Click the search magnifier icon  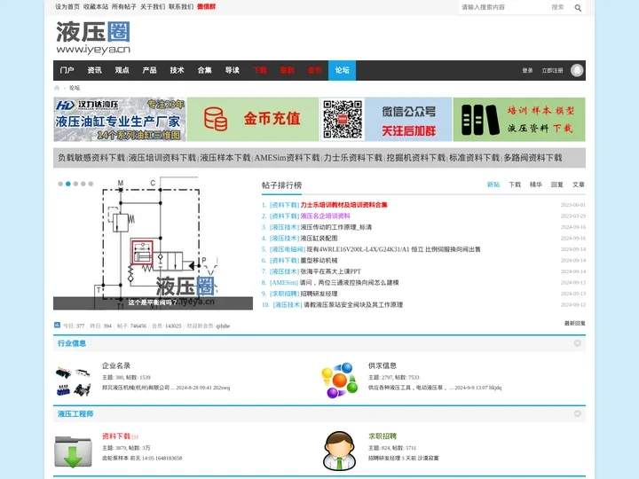point(578,8)
